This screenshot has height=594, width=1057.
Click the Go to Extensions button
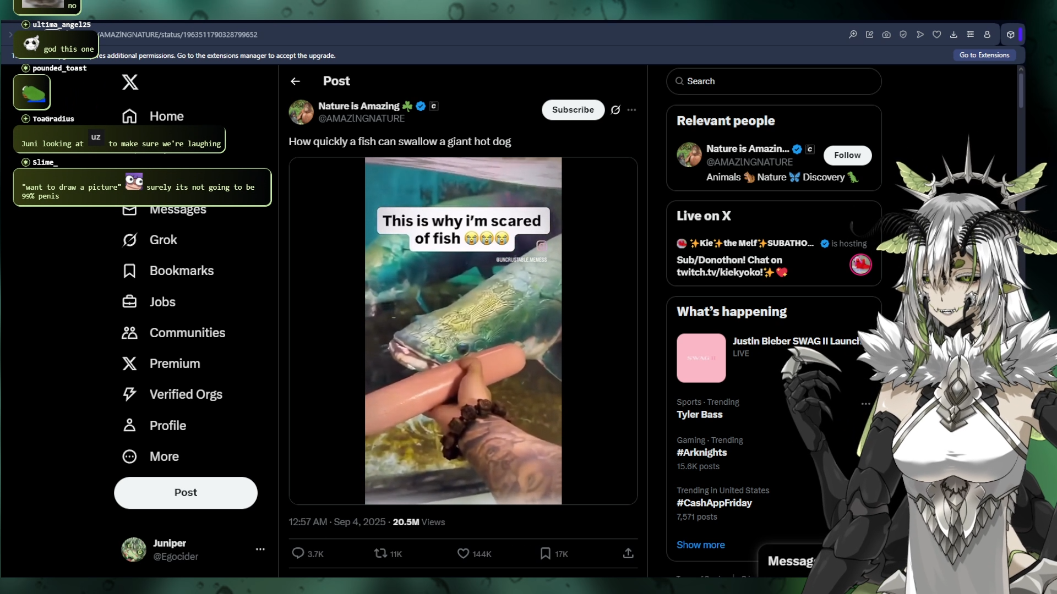click(984, 55)
